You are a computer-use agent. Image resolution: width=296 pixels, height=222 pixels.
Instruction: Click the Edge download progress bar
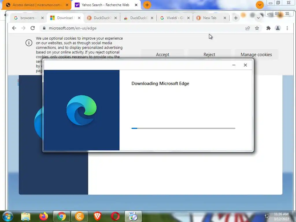click(183, 128)
